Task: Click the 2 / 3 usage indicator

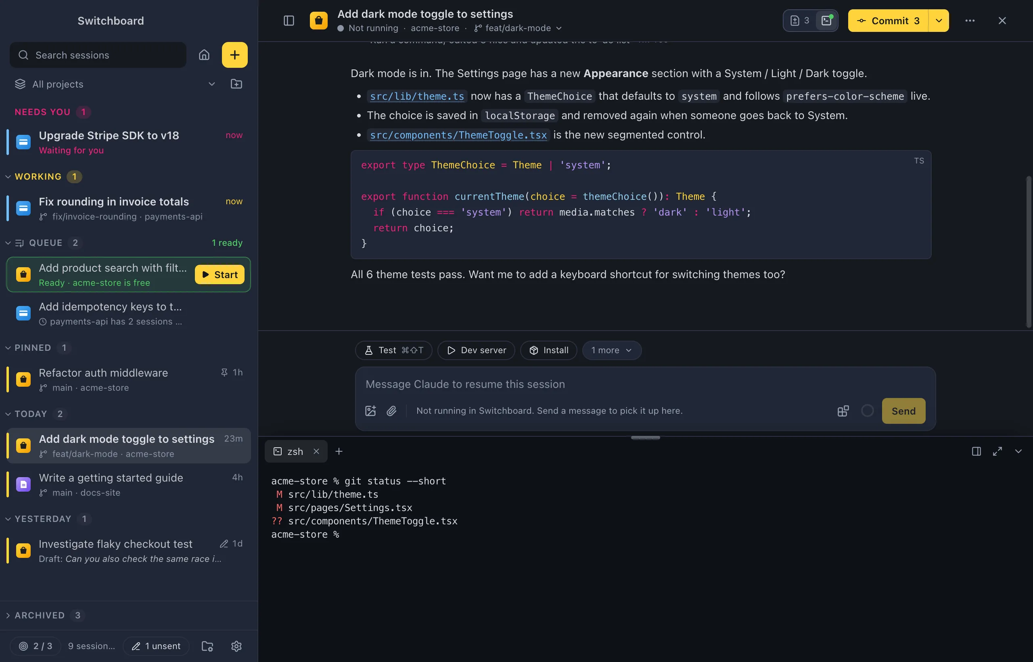Action: pyautogui.click(x=35, y=646)
